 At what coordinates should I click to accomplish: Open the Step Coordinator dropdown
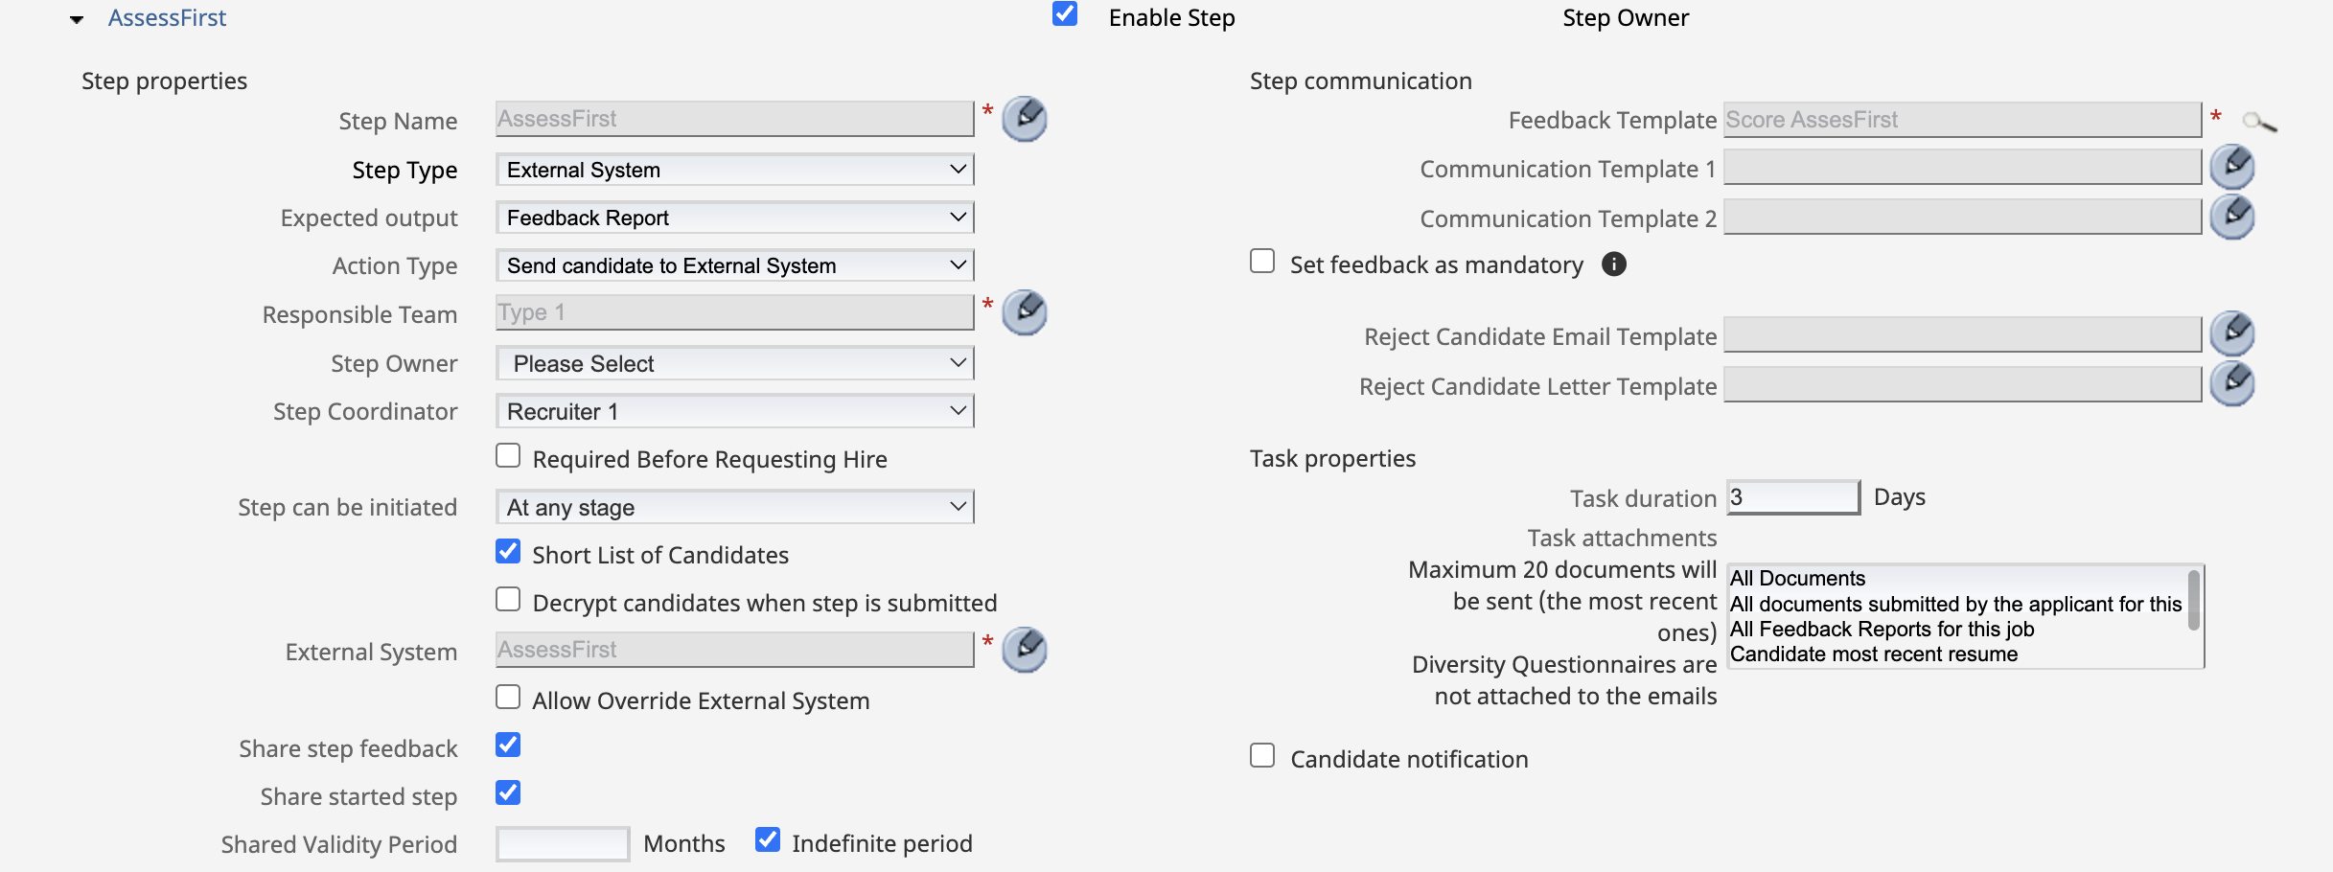pos(734,411)
